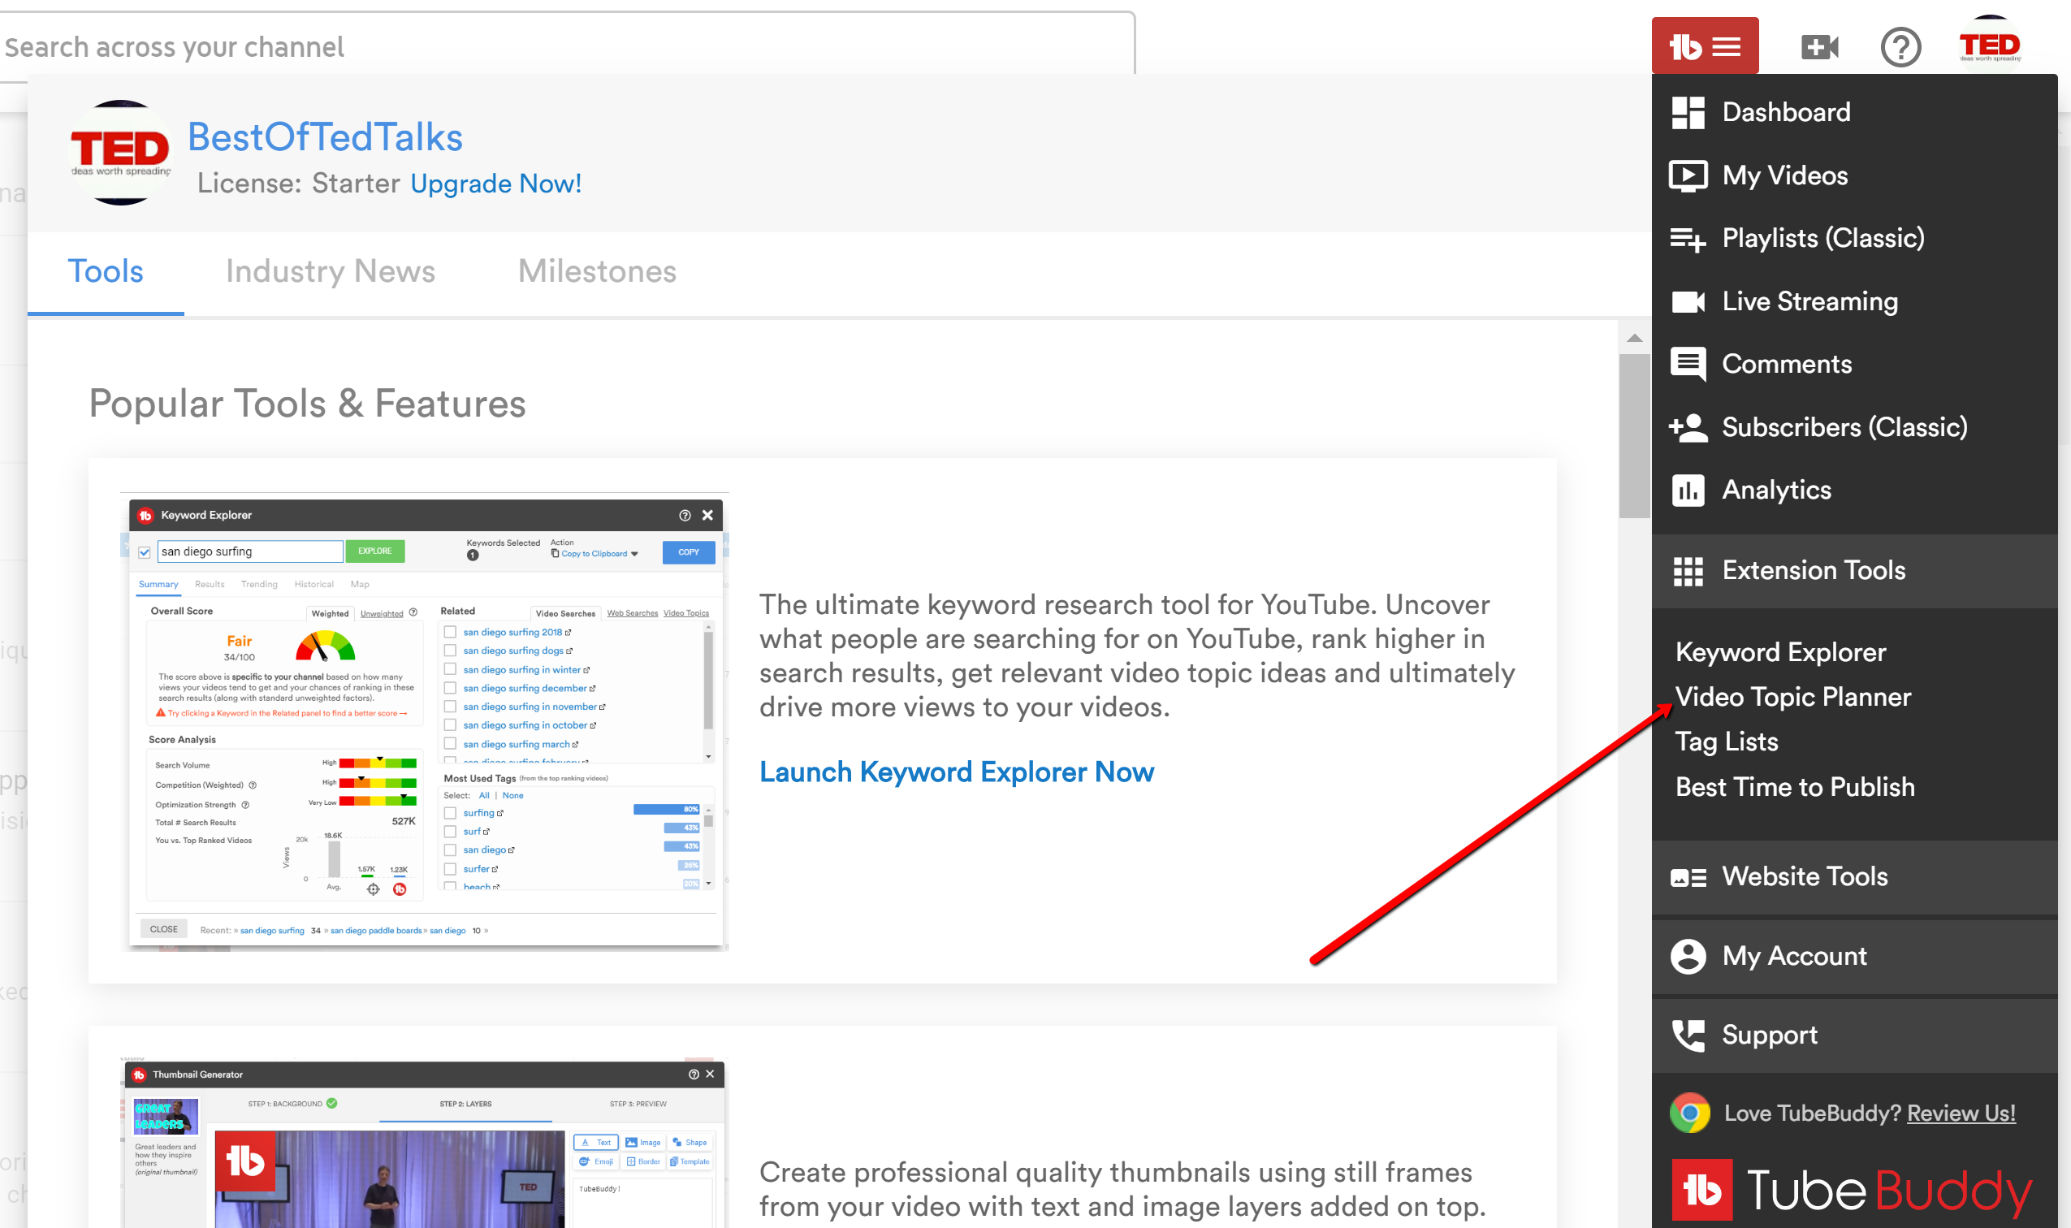Click the Live Streaming camera icon
The width and height of the screenshot is (2071, 1228).
click(1688, 301)
